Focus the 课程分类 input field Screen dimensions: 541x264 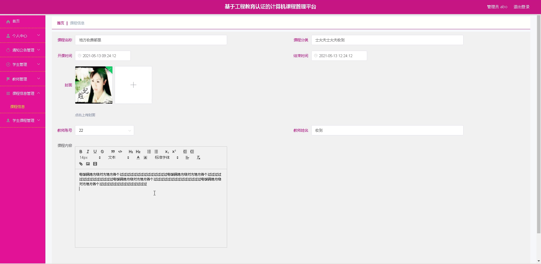click(x=387, y=40)
